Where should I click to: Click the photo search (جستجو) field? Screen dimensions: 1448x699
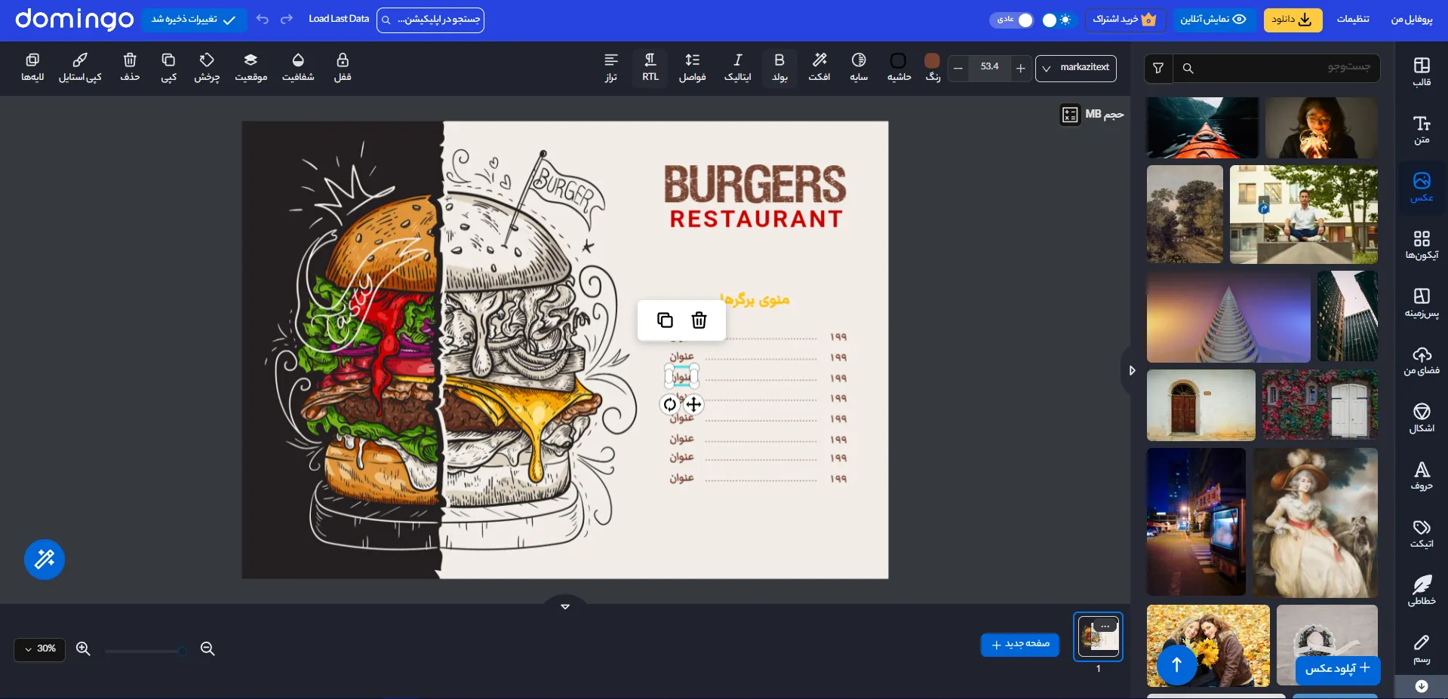coord(1277,68)
